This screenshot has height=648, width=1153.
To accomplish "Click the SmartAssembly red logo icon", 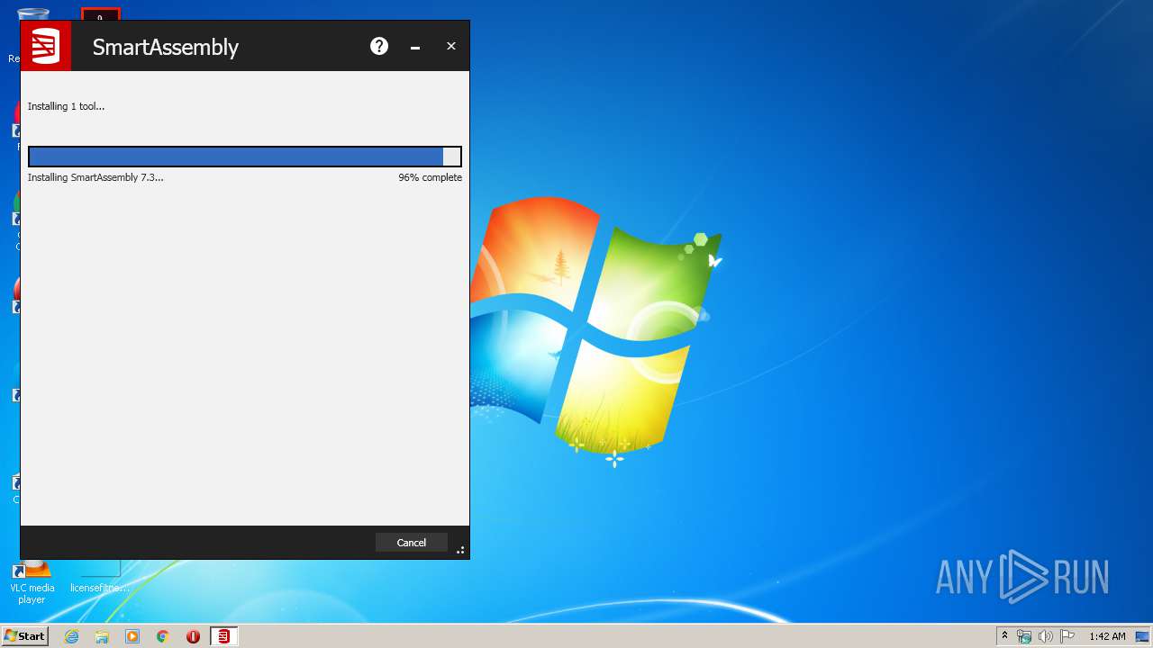I will click(x=46, y=46).
